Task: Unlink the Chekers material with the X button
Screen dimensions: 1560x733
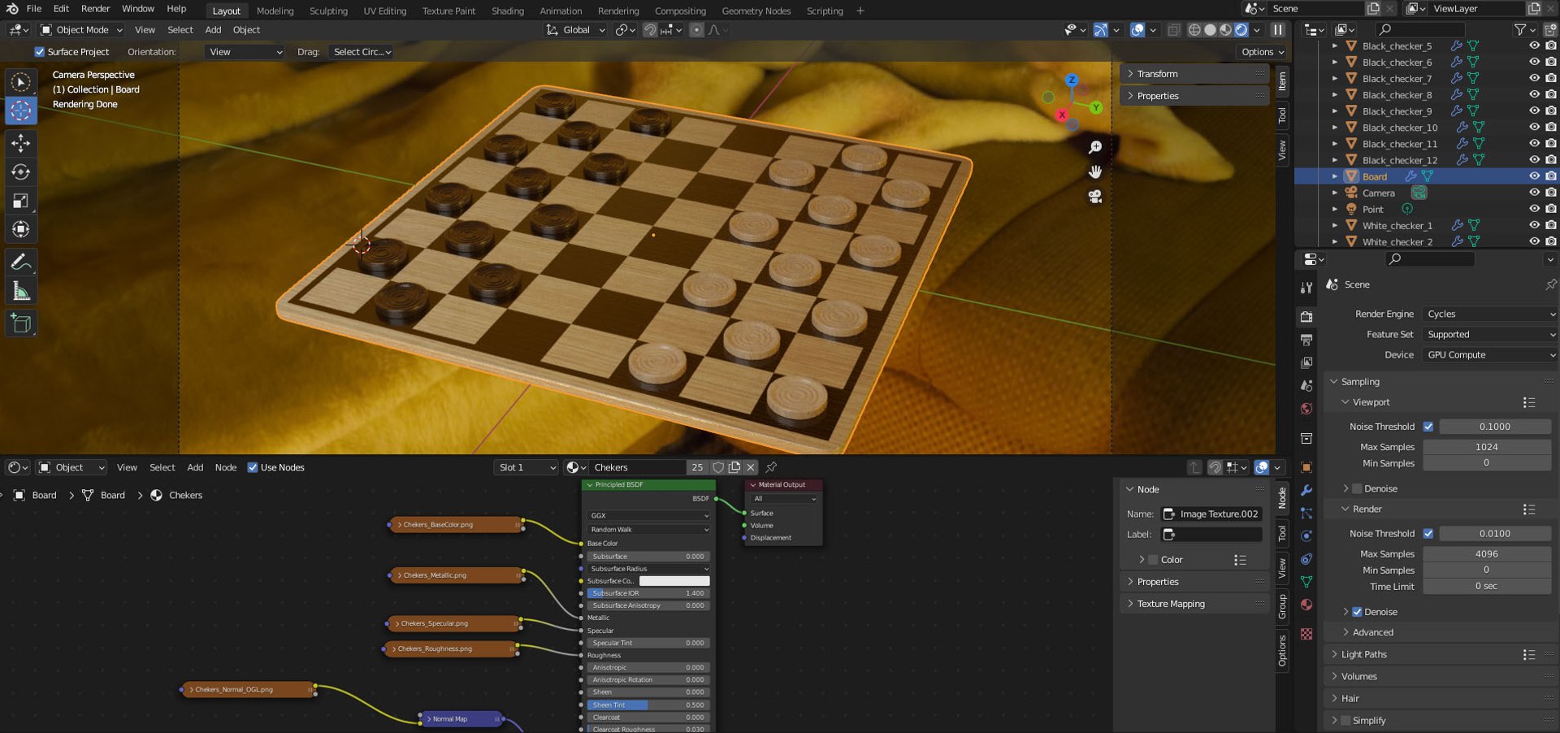Action: click(751, 467)
